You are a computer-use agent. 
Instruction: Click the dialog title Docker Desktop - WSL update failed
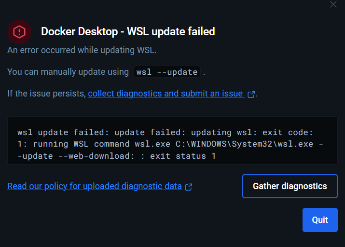coord(128,32)
